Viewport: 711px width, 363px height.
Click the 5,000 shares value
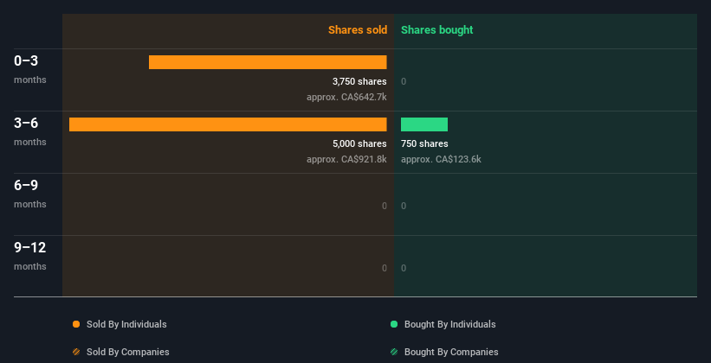tap(359, 144)
